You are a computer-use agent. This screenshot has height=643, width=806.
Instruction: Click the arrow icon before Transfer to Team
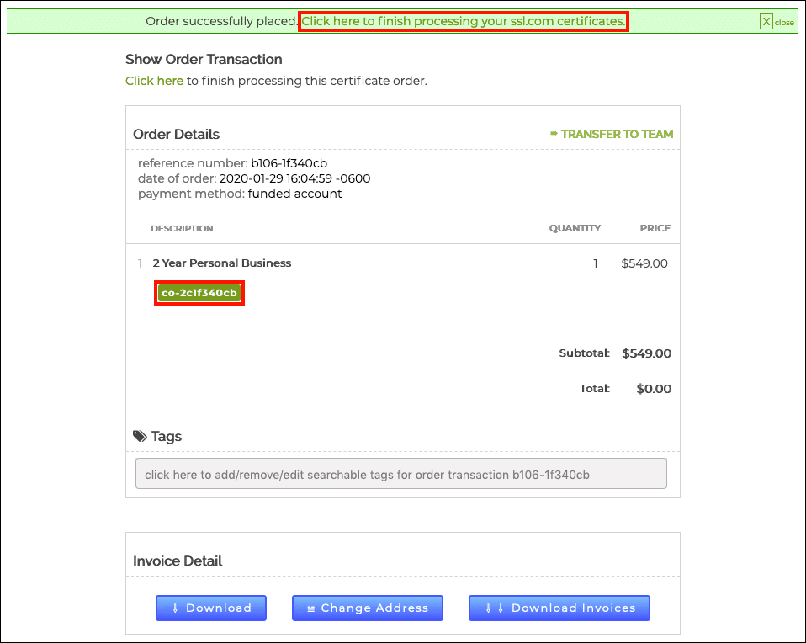pos(554,134)
